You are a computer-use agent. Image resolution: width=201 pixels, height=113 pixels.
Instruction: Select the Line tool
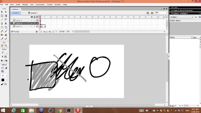(x=2, y=19)
